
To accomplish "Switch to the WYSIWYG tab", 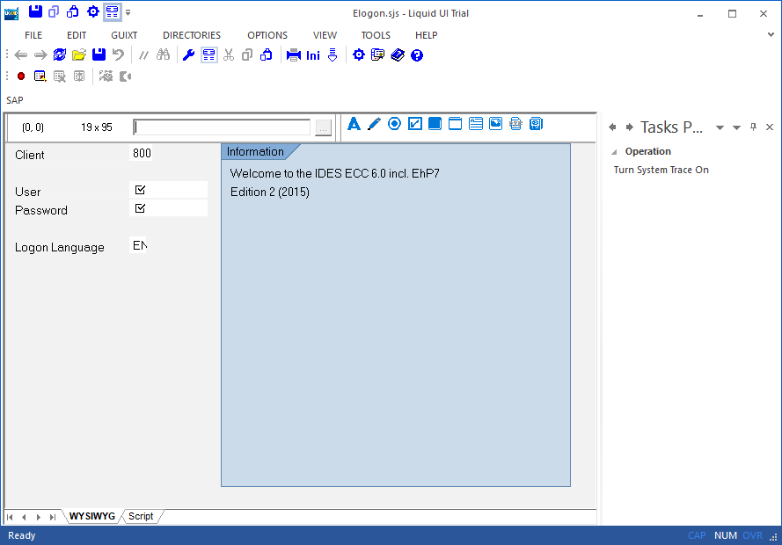I will (91, 517).
